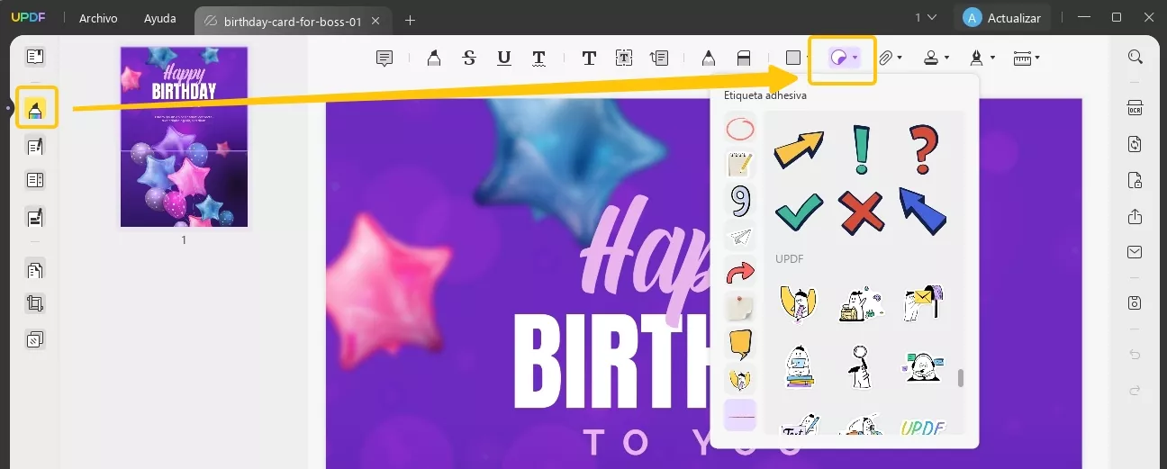Switch to birthday-card-for-boss-01 tab
This screenshot has width=1167, height=469.
click(292, 20)
